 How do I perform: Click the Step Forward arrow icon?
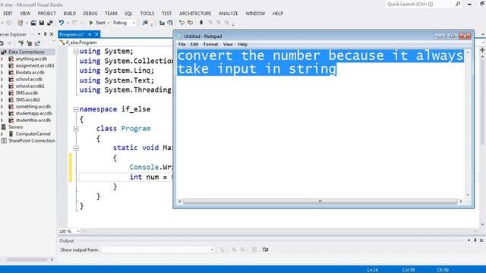point(190,23)
